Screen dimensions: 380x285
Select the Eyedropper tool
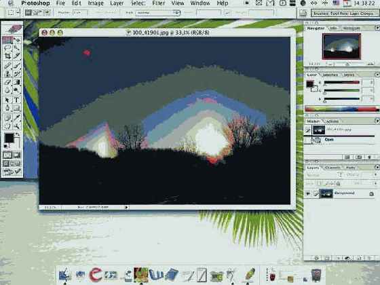(17, 118)
